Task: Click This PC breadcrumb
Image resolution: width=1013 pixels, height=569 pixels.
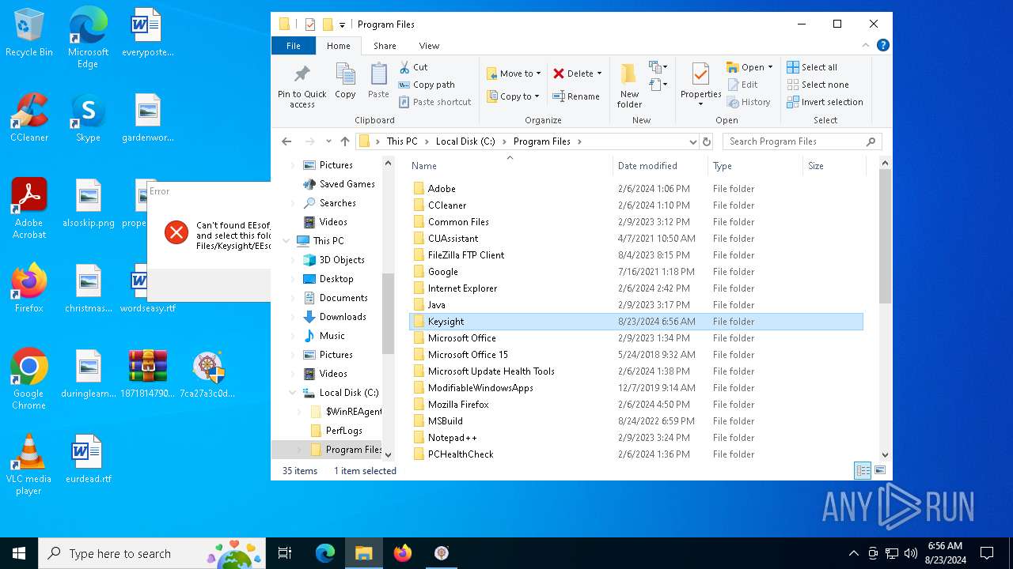Action: click(x=402, y=141)
